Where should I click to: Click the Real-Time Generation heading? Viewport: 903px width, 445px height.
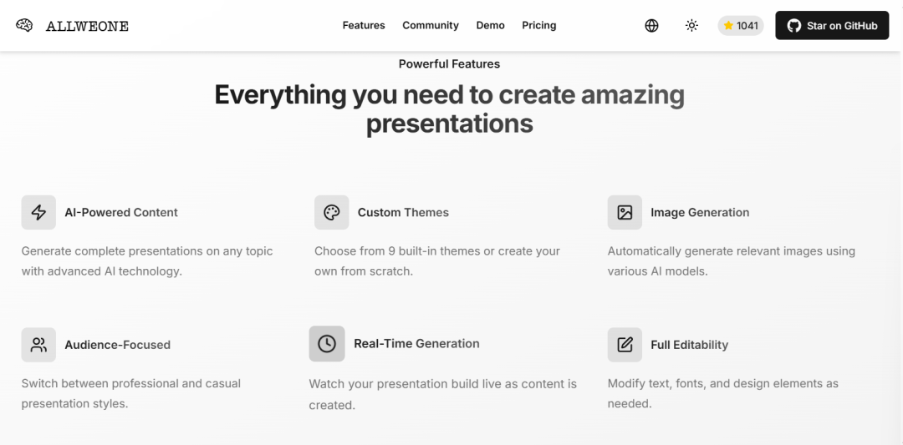pos(416,343)
